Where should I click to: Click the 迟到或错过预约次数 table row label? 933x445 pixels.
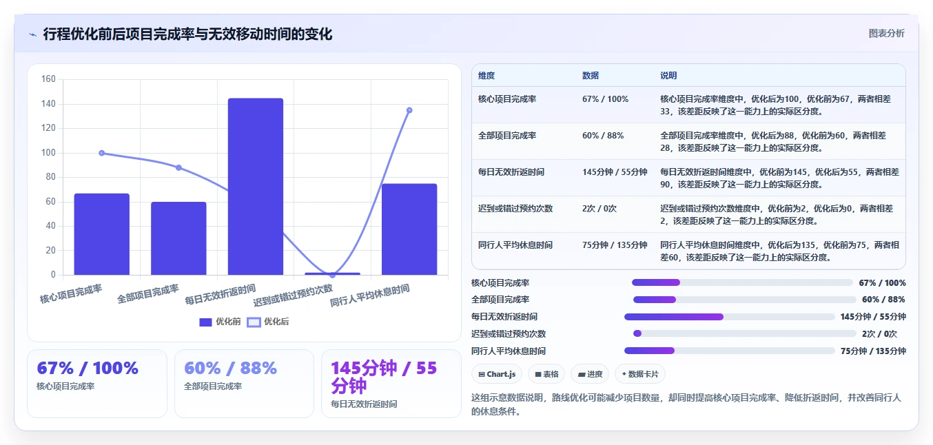(515, 209)
